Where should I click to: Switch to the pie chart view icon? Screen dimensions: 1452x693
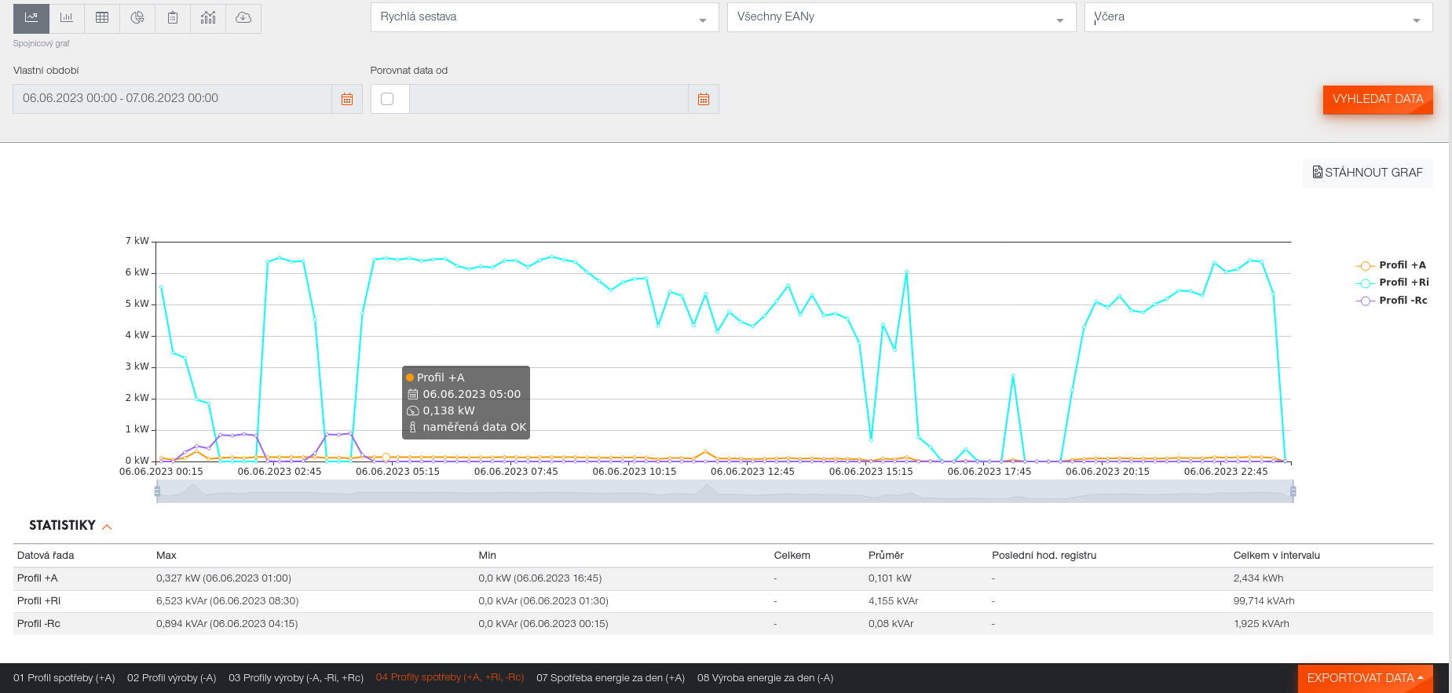tap(137, 17)
